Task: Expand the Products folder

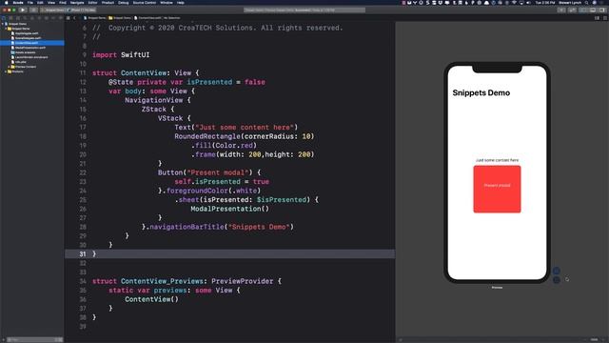Action: point(6,71)
